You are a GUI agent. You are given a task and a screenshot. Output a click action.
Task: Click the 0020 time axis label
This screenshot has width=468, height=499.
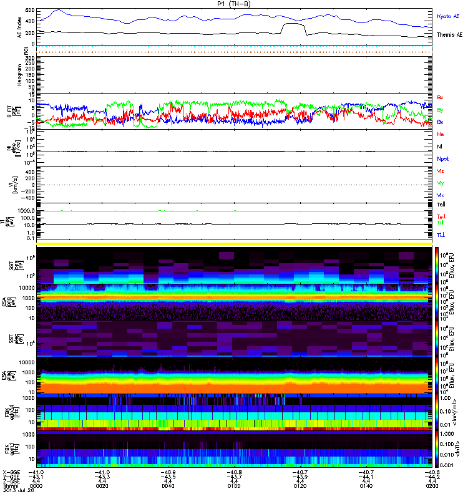pyautogui.click(x=102, y=486)
